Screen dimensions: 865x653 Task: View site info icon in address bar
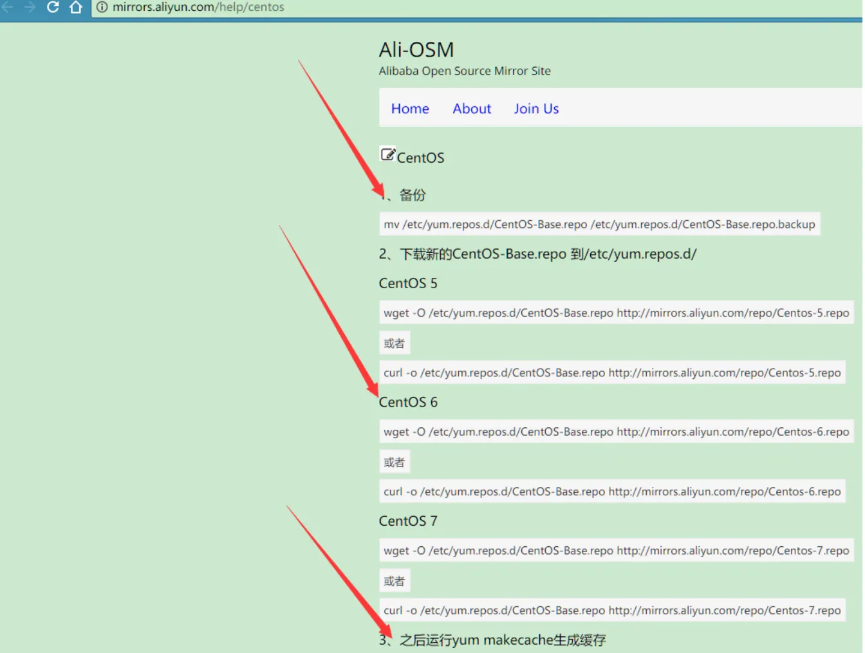[102, 7]
